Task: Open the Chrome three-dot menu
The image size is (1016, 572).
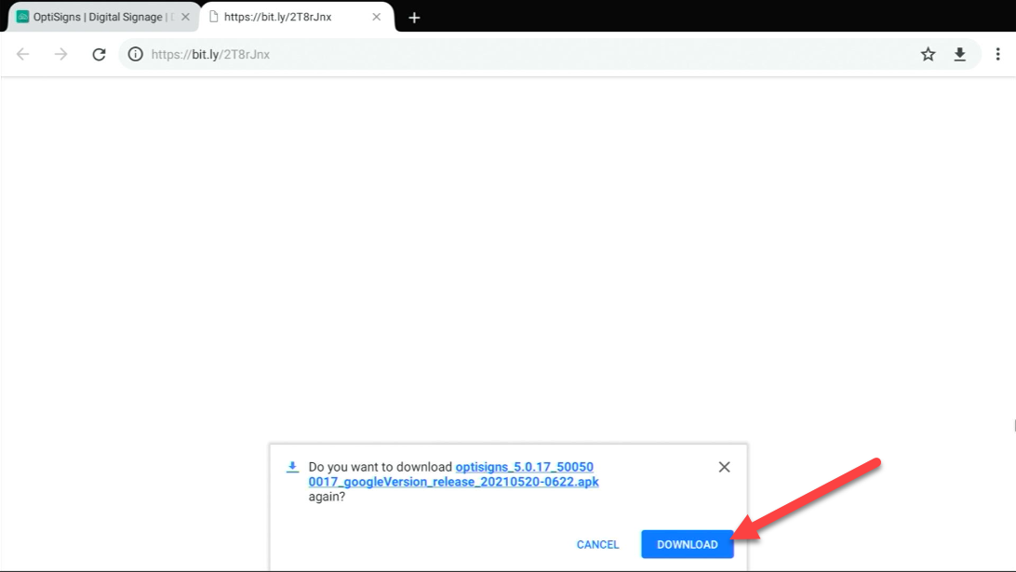Action: (998, 54)
